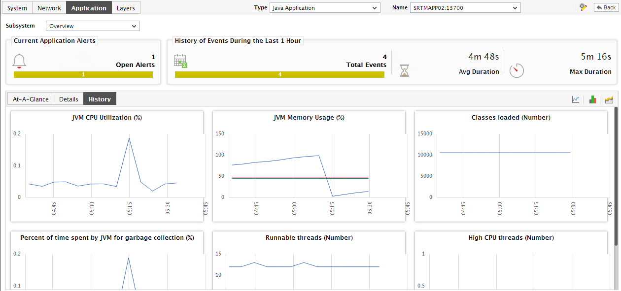This screenshot has height=291, width=621.
Task: Click the vertical scrollbar on right
Action: pos(616,176)
